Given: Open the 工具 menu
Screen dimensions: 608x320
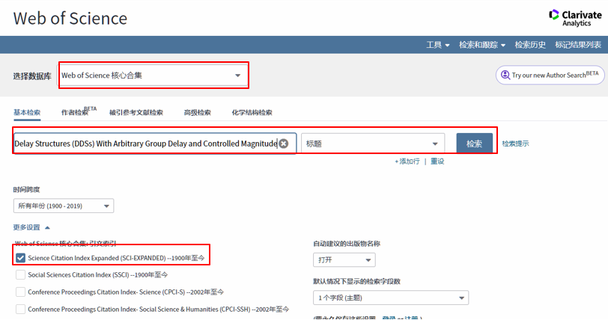Looking at the screenshot, I should pyautogui.click(x=438, y=45).
